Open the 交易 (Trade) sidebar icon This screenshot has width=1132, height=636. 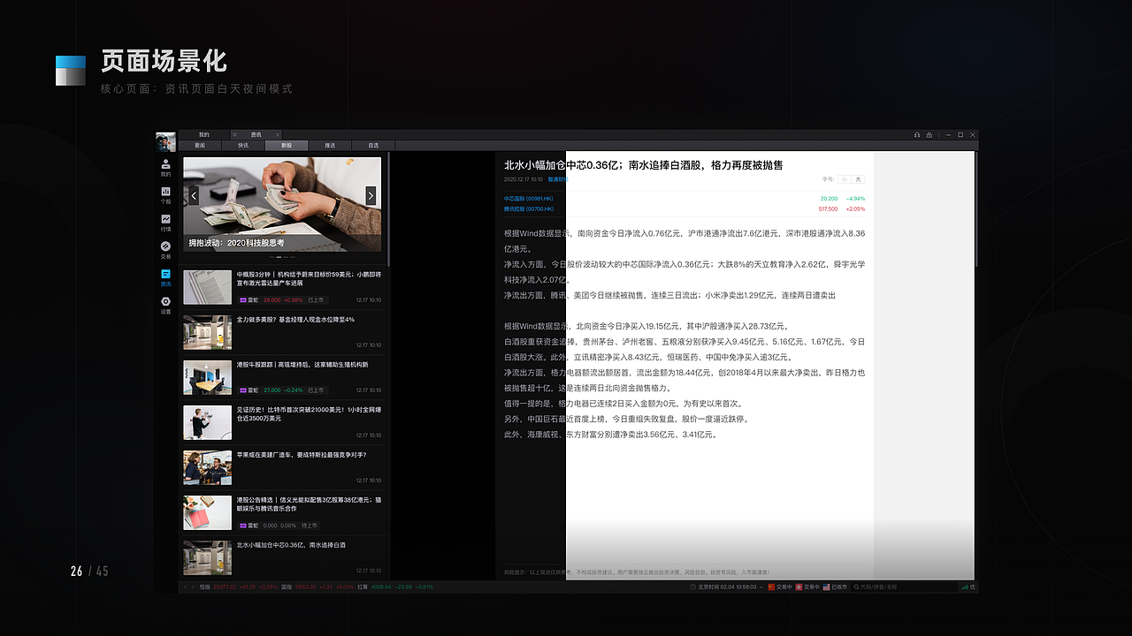(x=165, y=250)
